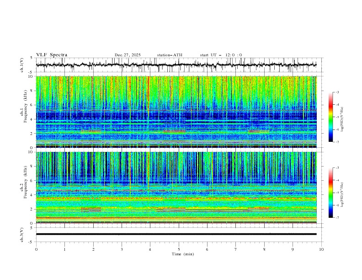The image size is (362, 280).
Task: Click the ch.1 spectrogram color bar
Action: point(330,117)
